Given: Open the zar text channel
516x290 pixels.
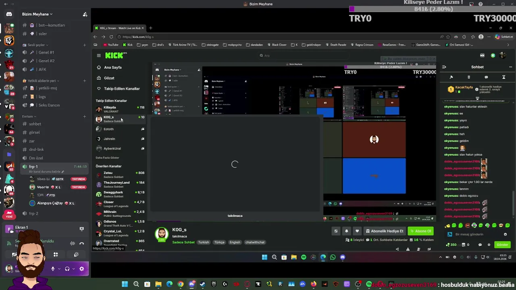Looking at the screenshot, I should tap(54, 141).
